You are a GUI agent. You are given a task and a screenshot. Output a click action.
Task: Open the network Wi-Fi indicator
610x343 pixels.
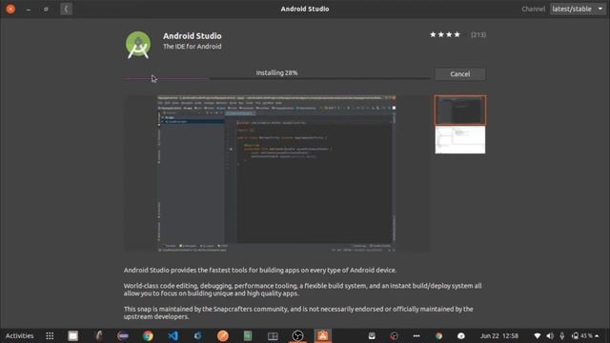tap(538, 335)
